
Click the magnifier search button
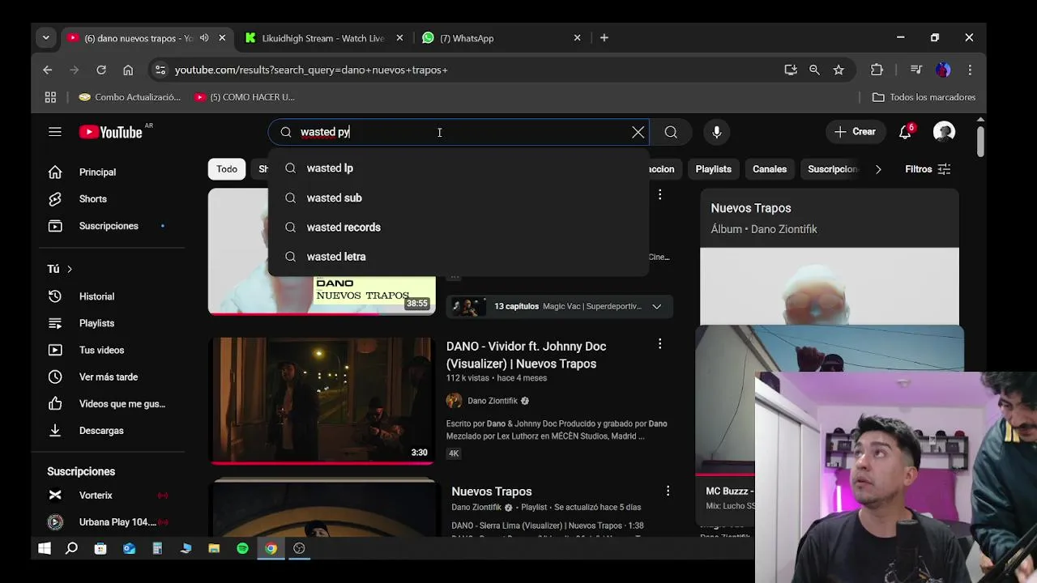pos(671,132)
